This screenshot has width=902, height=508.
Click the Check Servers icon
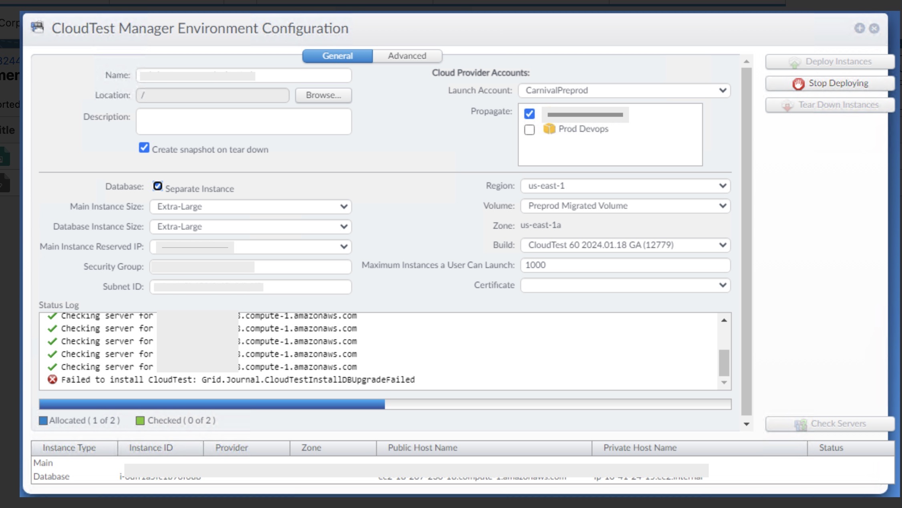pos(801,424)
